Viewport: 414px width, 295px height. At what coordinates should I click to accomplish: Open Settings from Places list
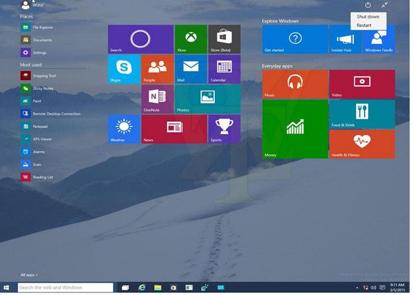point(39,52)
